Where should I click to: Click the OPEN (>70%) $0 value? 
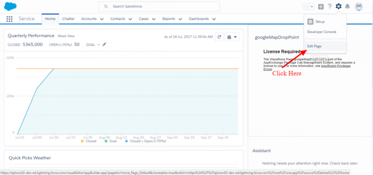tap(77, 45)
